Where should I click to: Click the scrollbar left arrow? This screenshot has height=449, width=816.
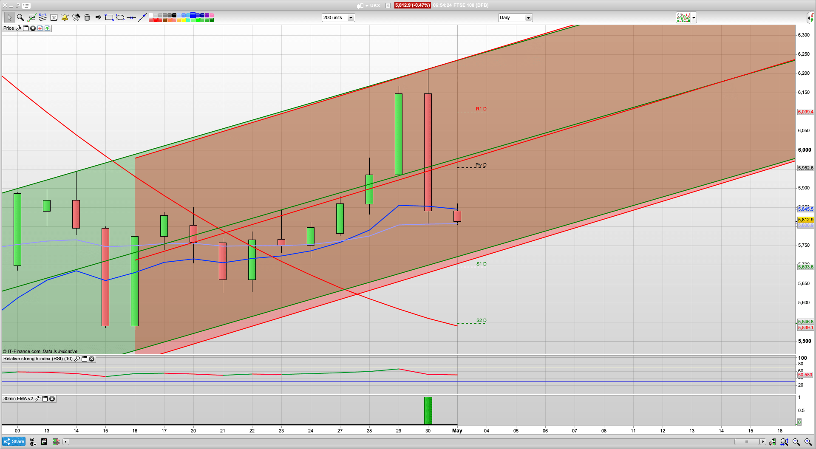pos(65,442)
